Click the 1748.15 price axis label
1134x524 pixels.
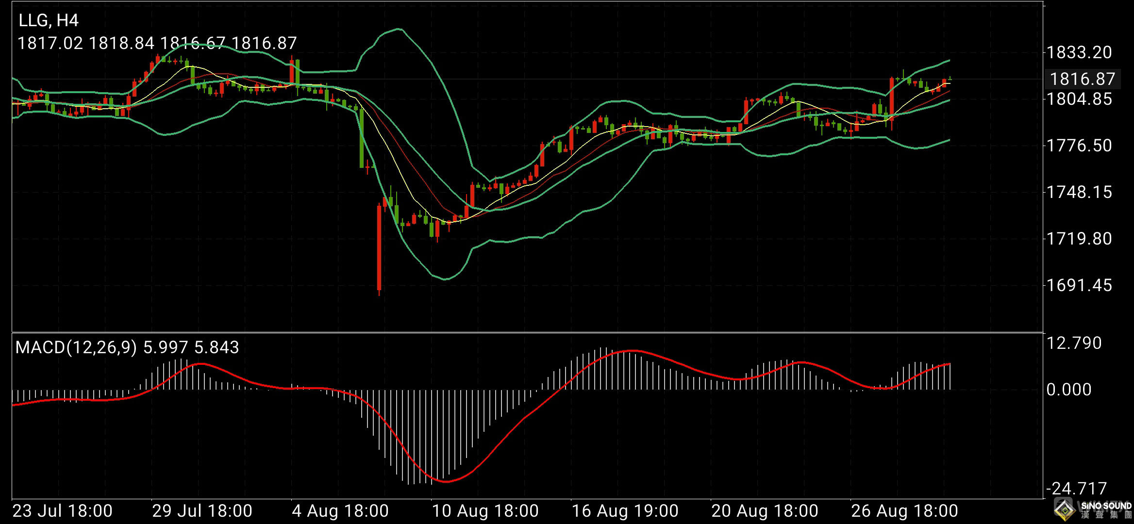1079,192
